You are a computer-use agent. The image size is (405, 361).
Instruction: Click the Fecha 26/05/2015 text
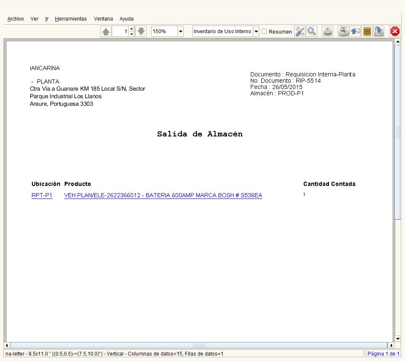point(276,87)
